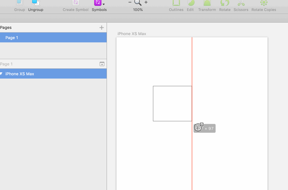Activate the Scissors tool

(241, 3)
